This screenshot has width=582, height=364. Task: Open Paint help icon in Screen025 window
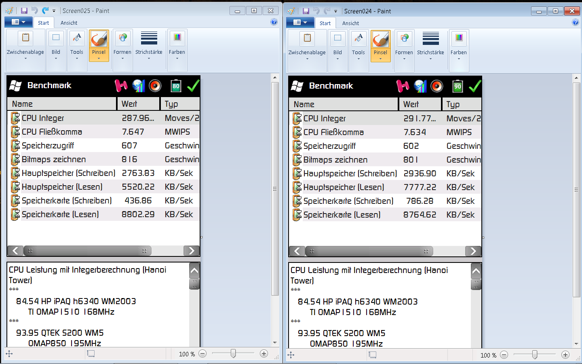click(x=274, y=22)
